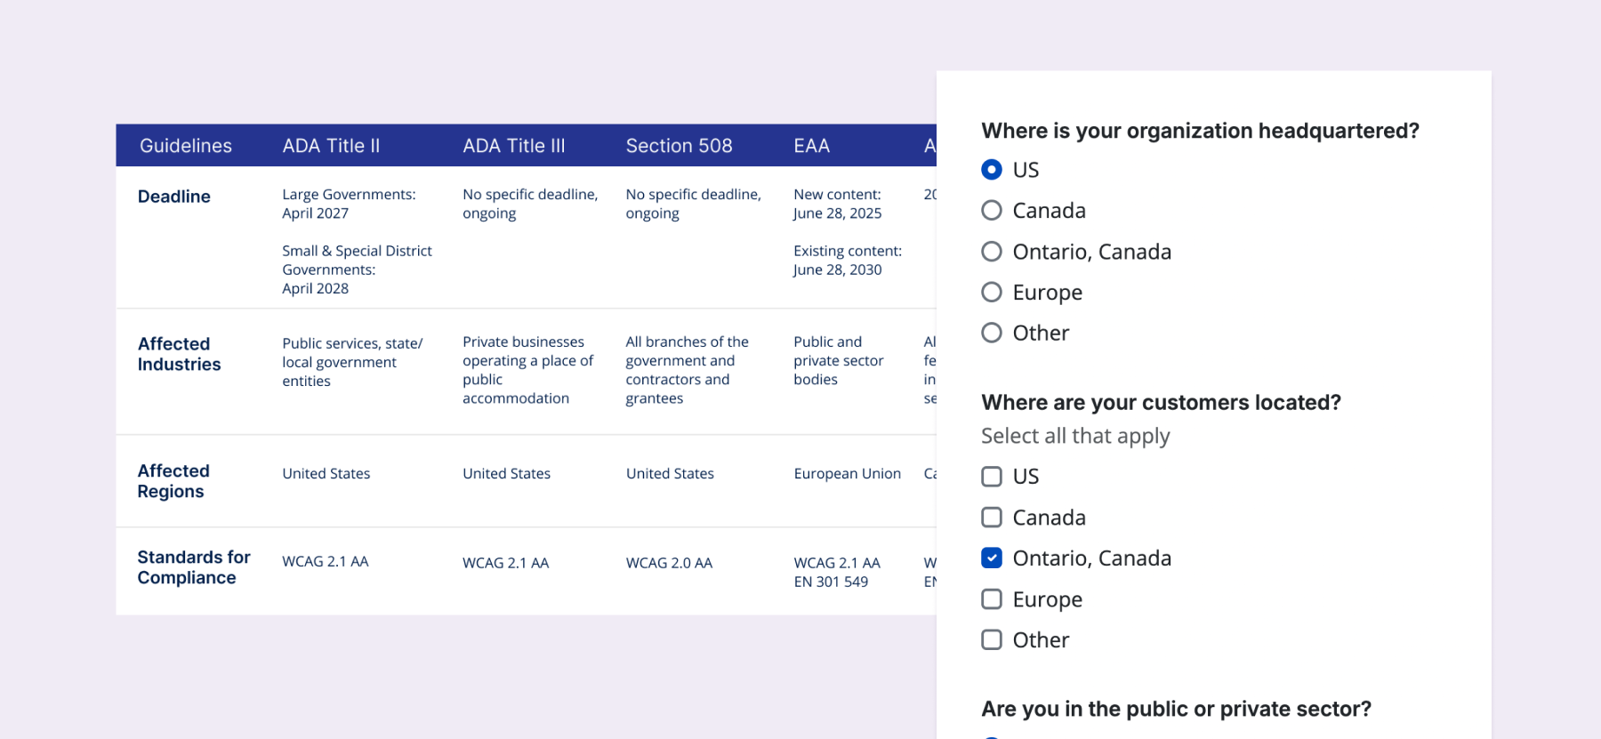
Task: Click 'European Union' region cell
Action: [x=848, y=474]
